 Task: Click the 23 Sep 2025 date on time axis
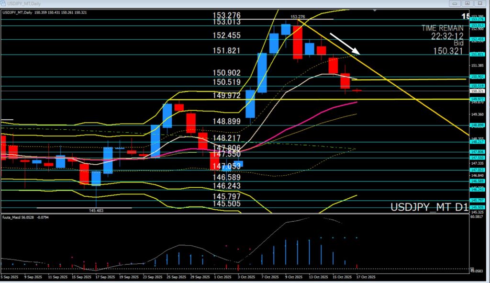(150, 277)
